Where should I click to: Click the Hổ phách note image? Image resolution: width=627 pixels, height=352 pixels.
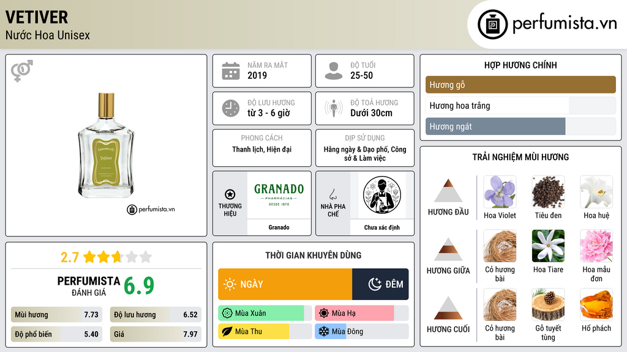tap(596, 305)
